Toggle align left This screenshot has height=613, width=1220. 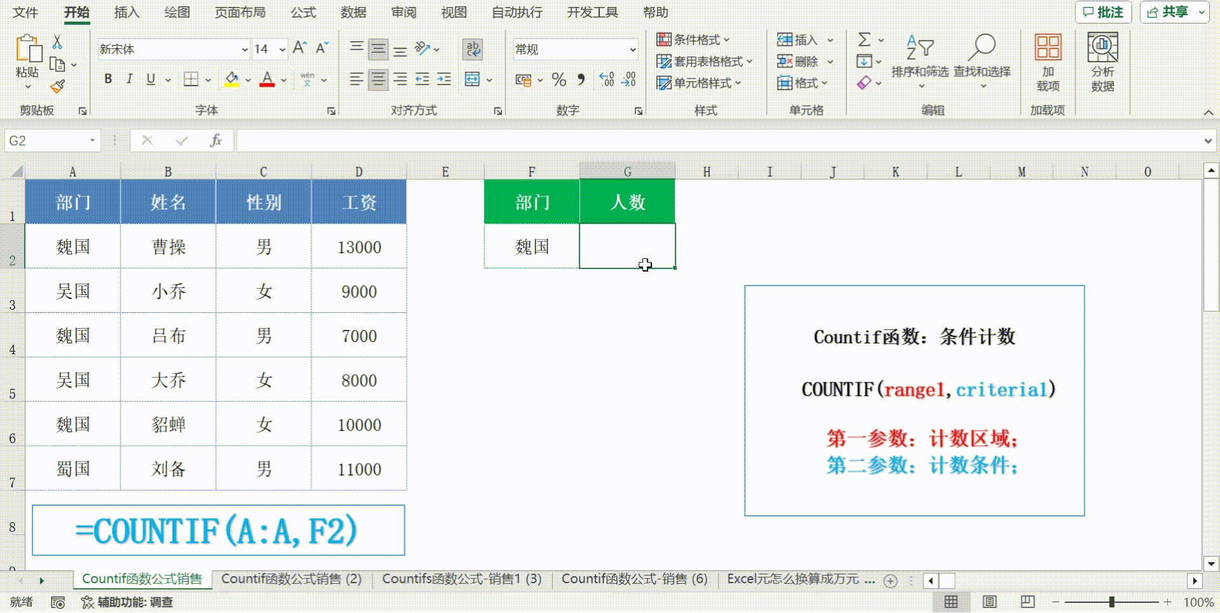tap(356, 79)
